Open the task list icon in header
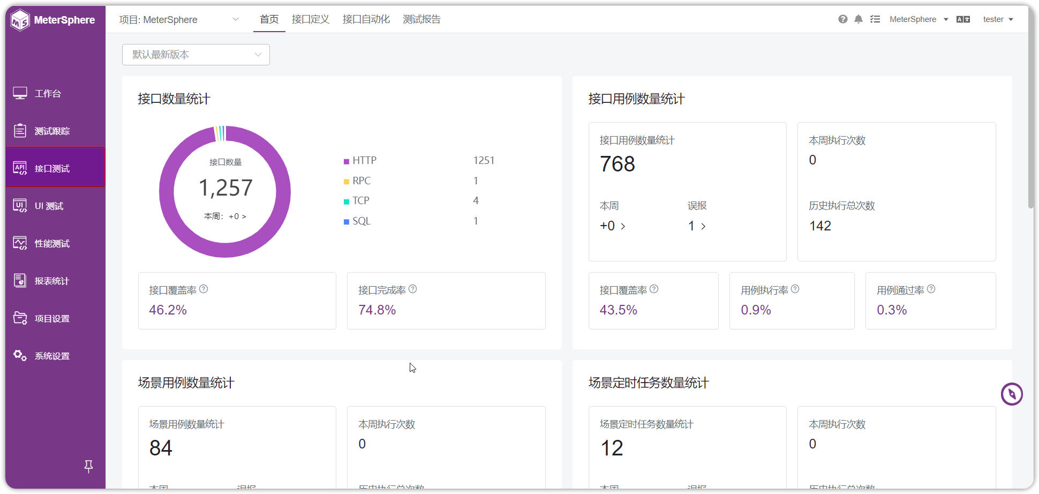The image size is (1039, 494). coord(875,19)
